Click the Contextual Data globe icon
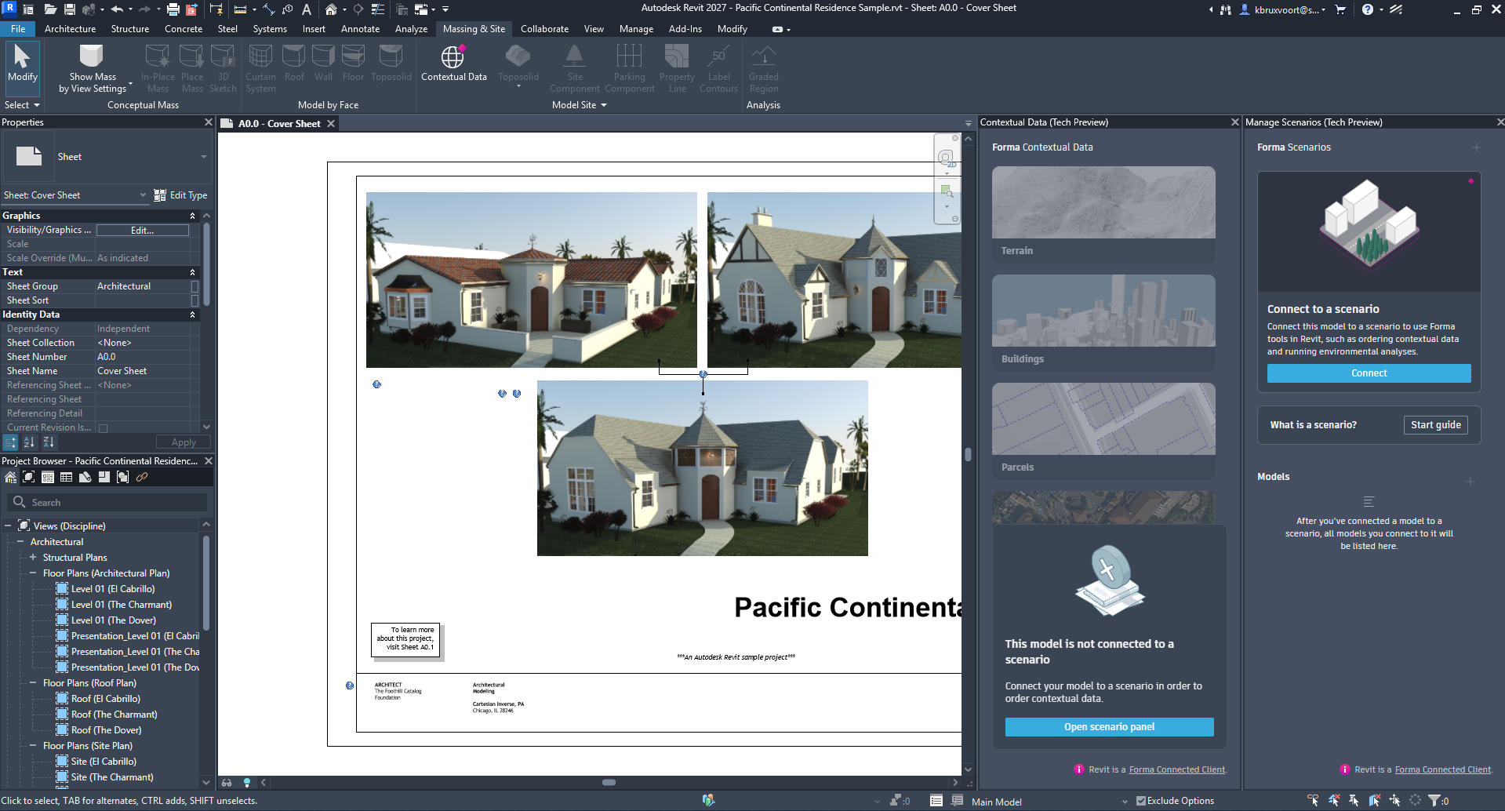The width and height of the screenshot is (1505, 811). 453,57
